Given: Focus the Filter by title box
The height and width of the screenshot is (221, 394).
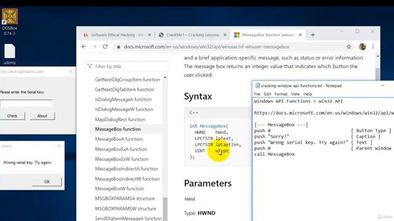Looking at the screenshot, I should click(x=126, y=66).
